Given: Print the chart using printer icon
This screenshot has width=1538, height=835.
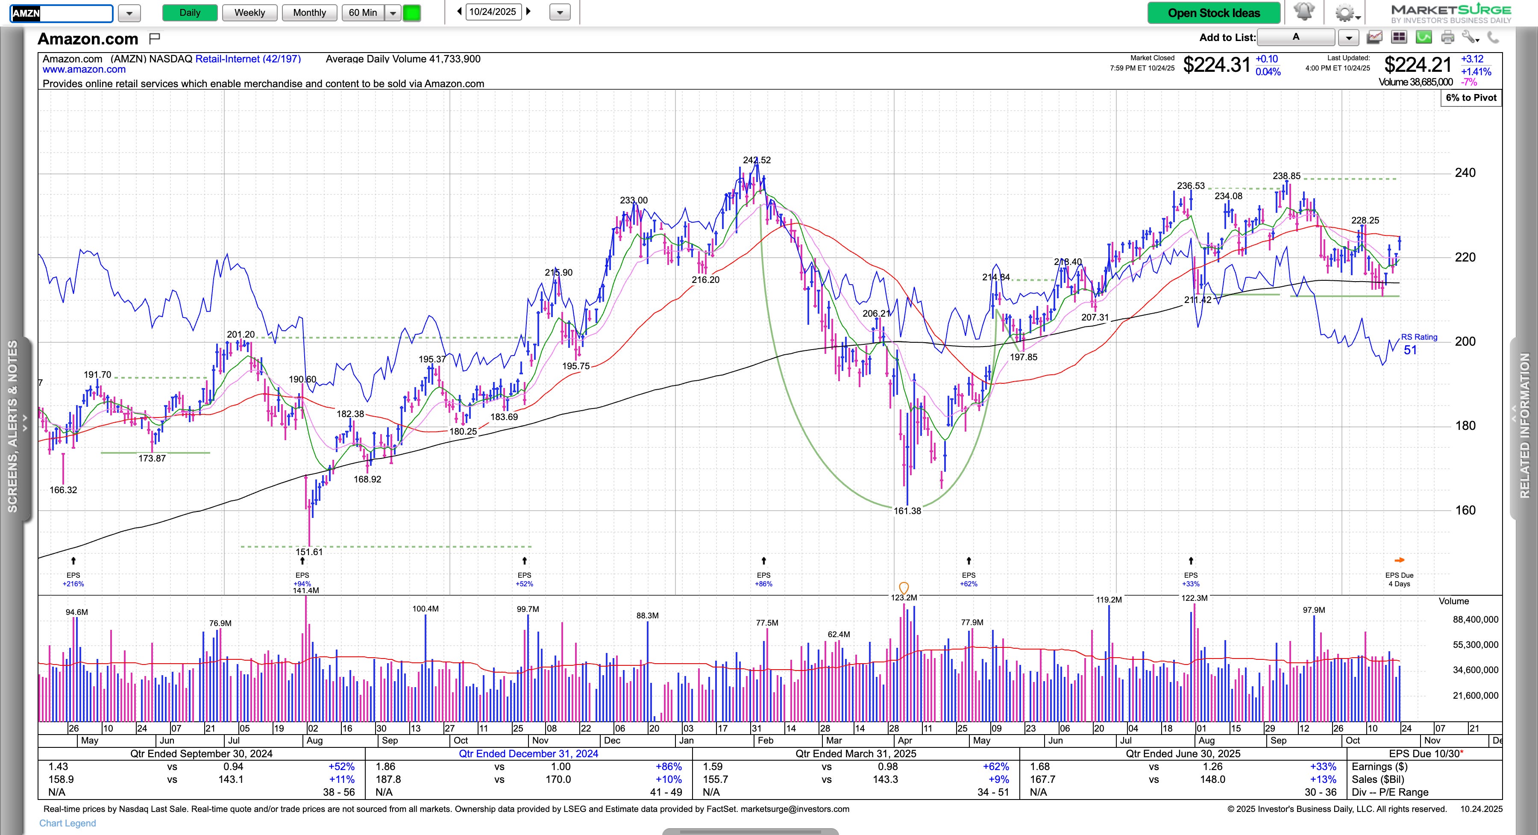Looking at the screenshot, I should point(1447,38).
